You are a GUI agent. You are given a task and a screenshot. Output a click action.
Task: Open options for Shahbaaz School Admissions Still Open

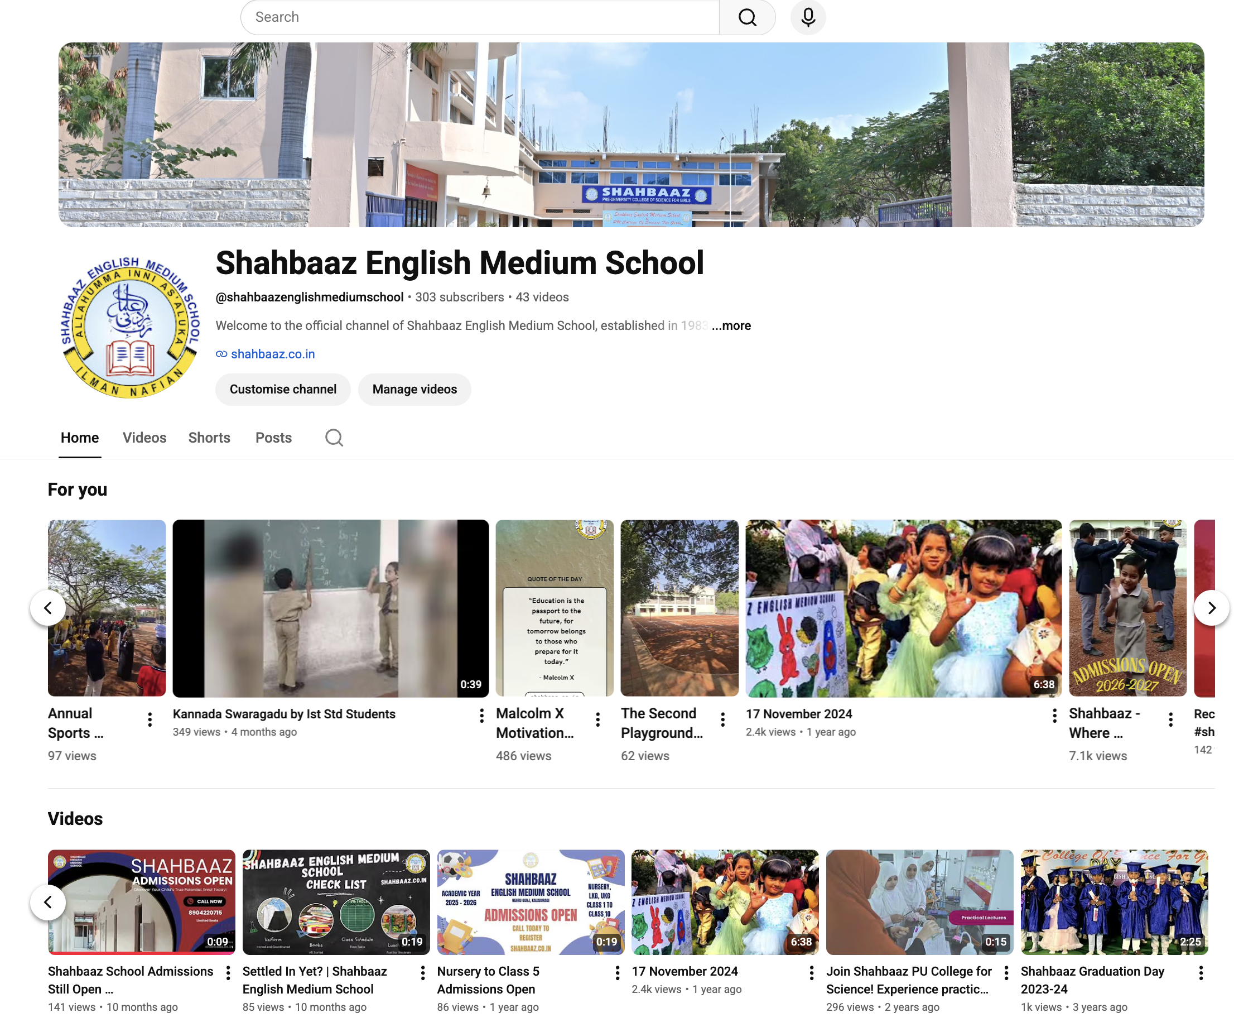point(228,973)
